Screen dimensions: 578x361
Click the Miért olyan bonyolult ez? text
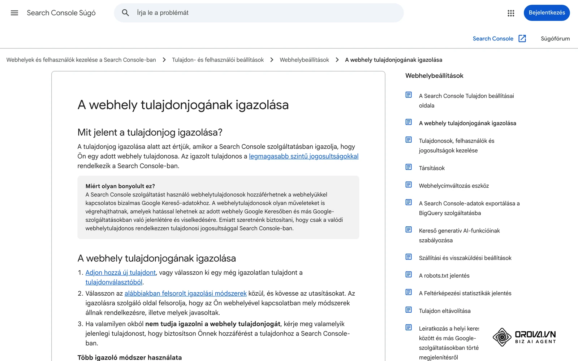[x=120, y=186]
